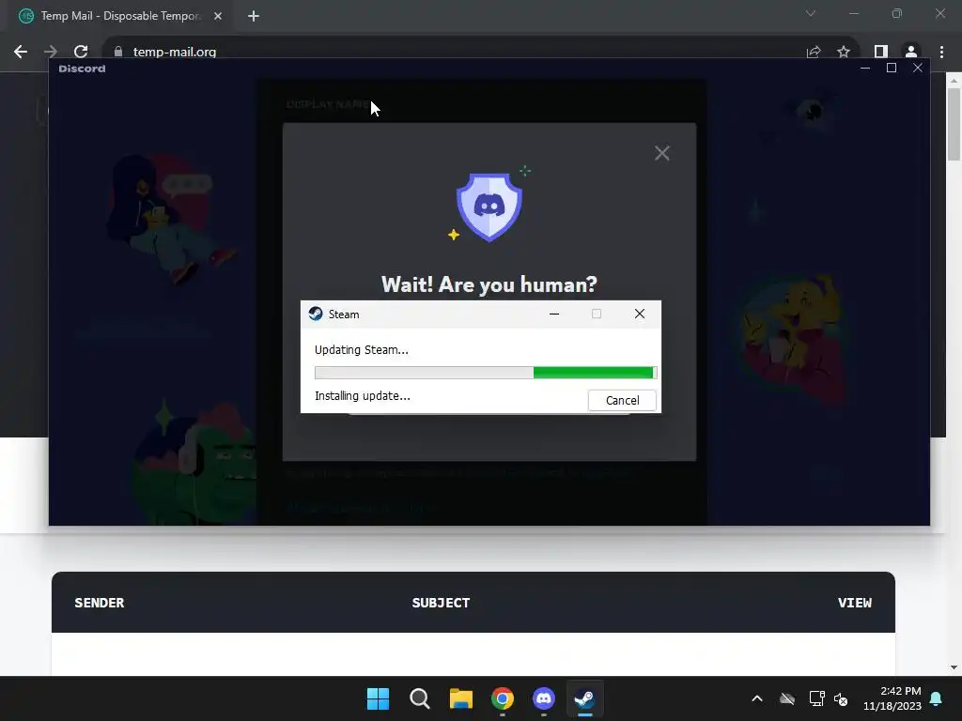Viewport: 962px width, 721px height.
Task: Share this page from Chrome toolbar
Action: [x=814, y=52]
